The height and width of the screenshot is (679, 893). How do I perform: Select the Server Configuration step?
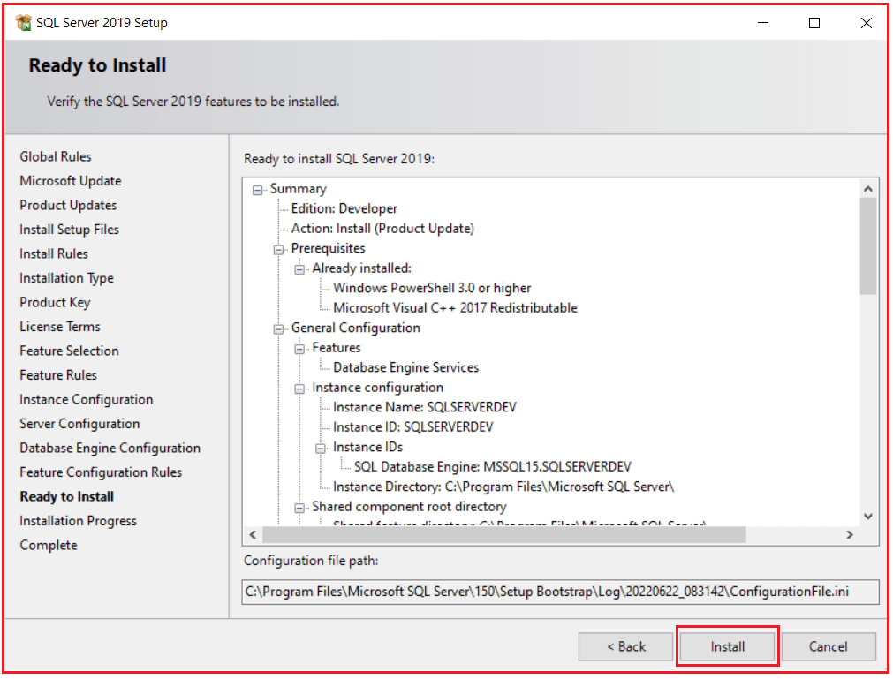79,424
